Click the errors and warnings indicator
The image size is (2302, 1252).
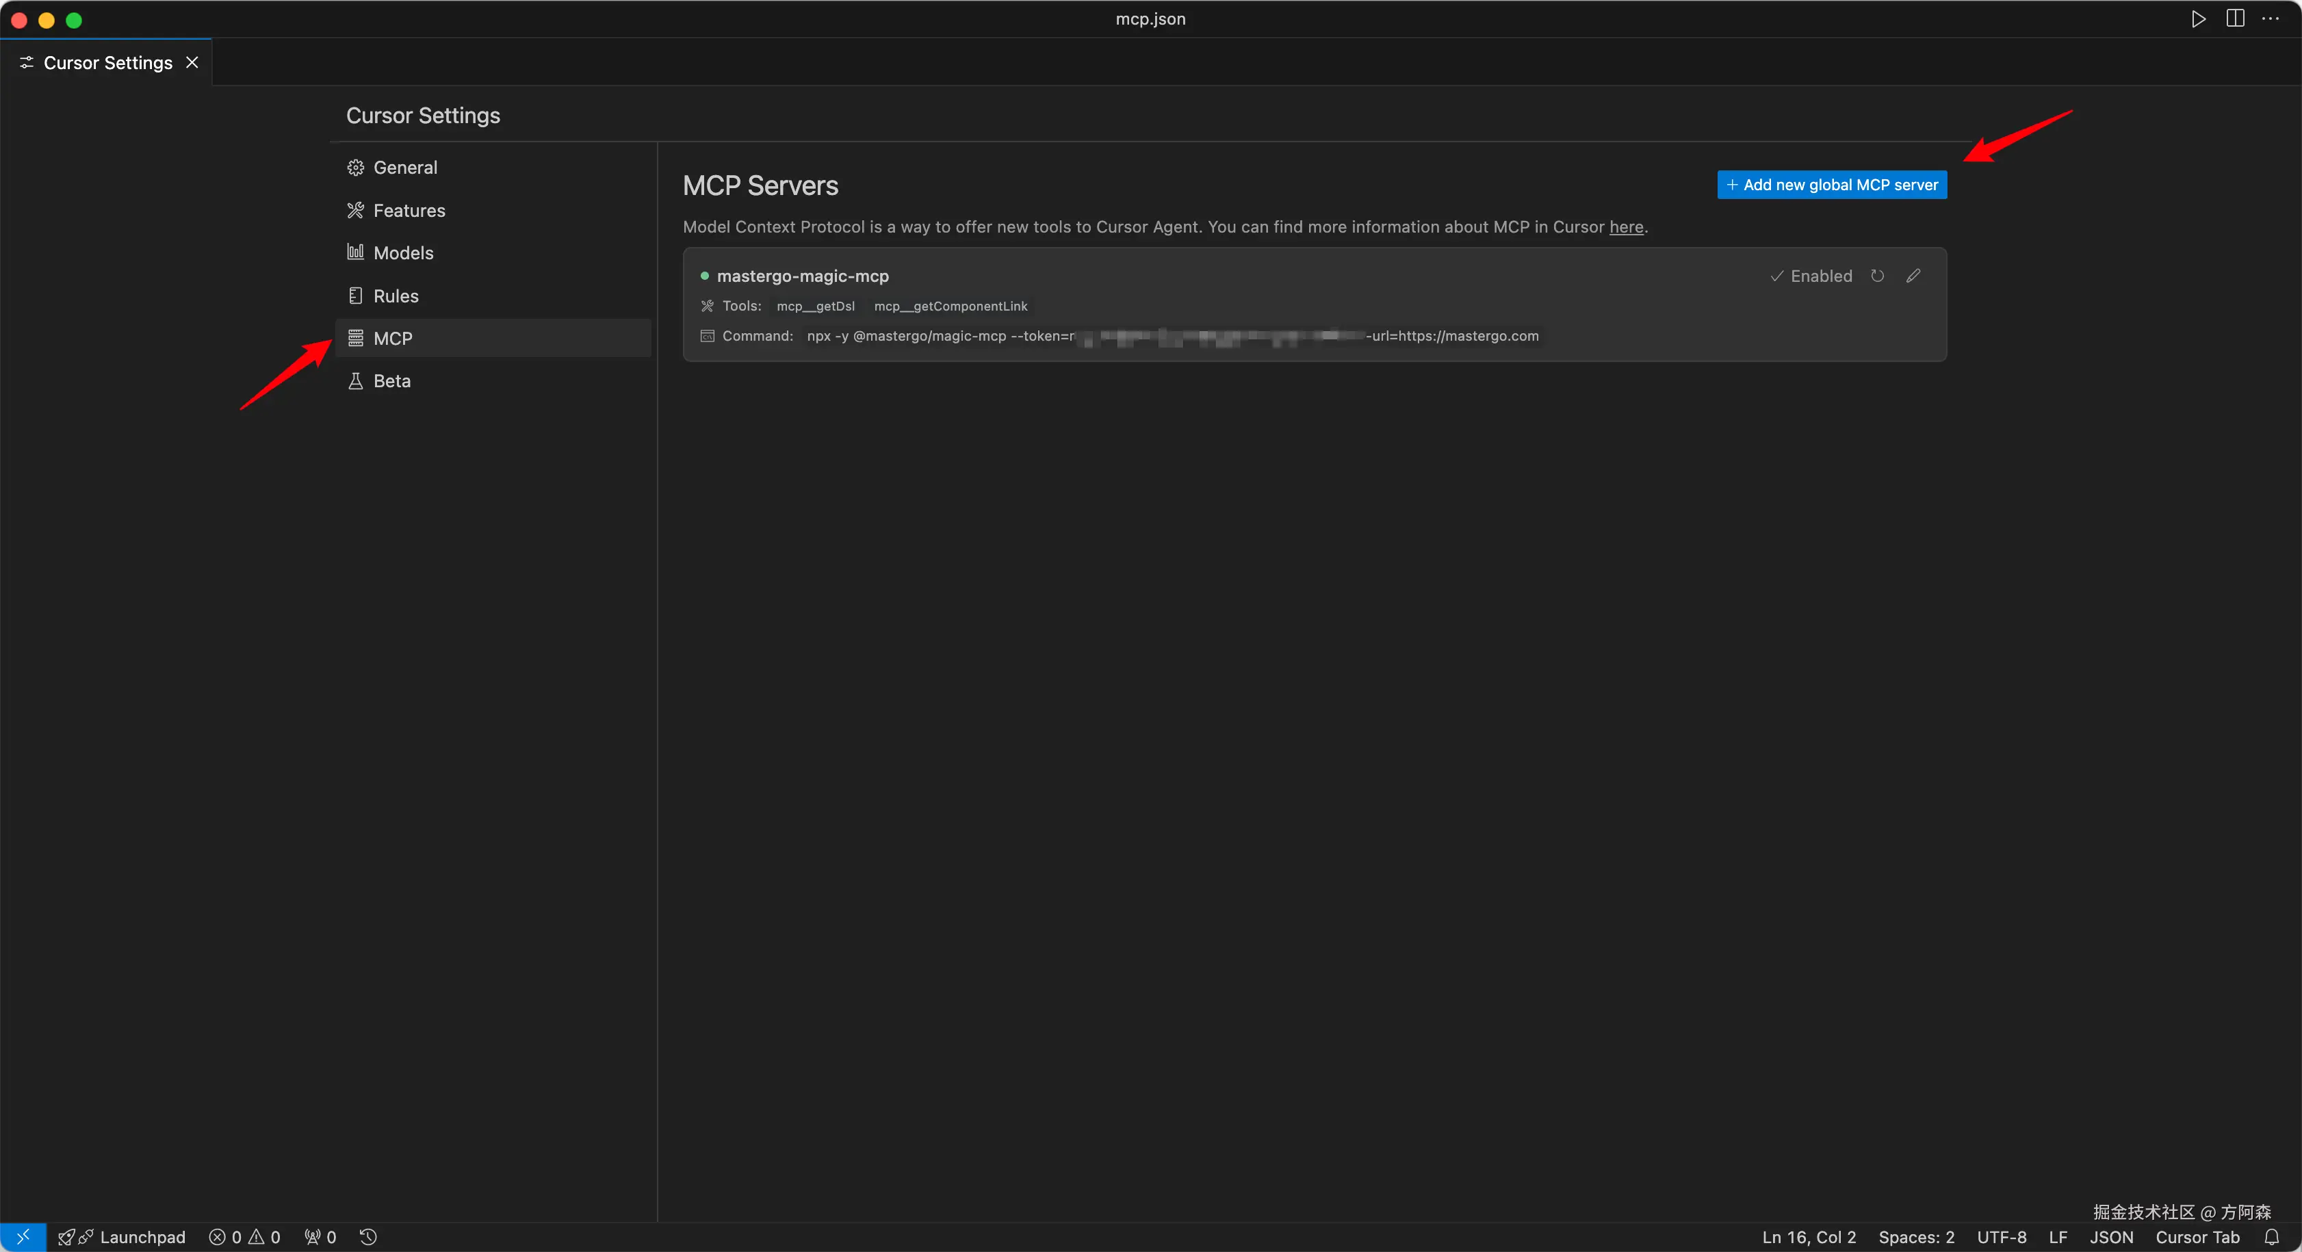[x=245, y=1237]
